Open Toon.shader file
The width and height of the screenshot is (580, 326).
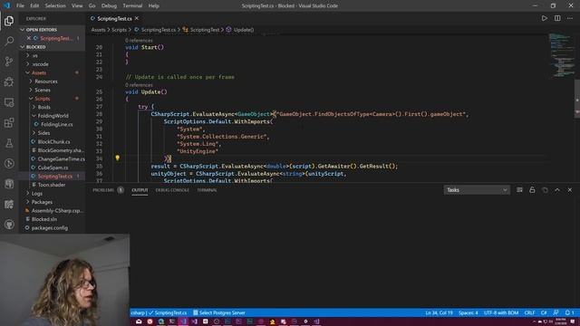coord(52,185)
